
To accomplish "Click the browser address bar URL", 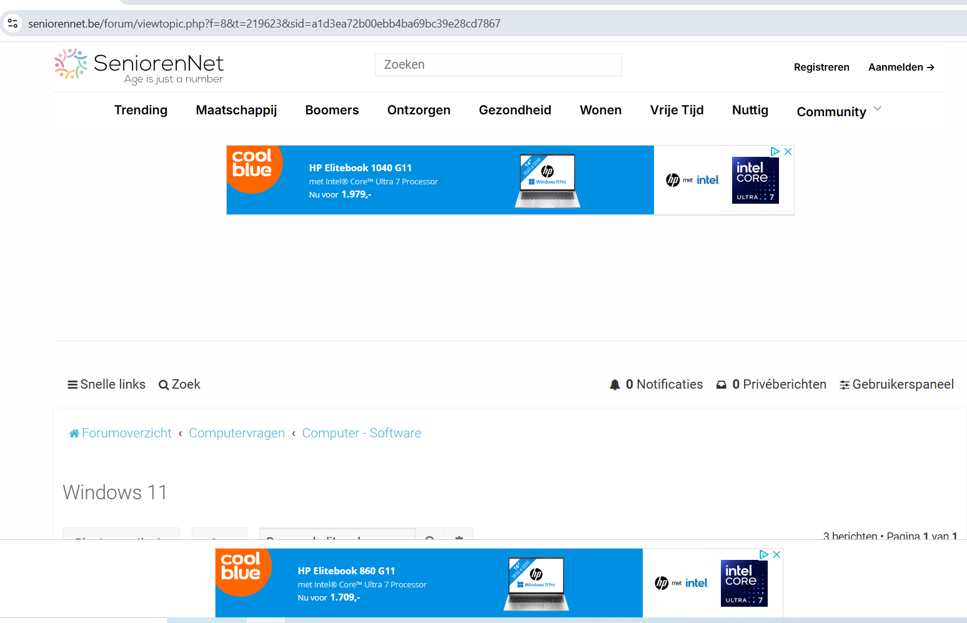I will (x=264, y=24).
